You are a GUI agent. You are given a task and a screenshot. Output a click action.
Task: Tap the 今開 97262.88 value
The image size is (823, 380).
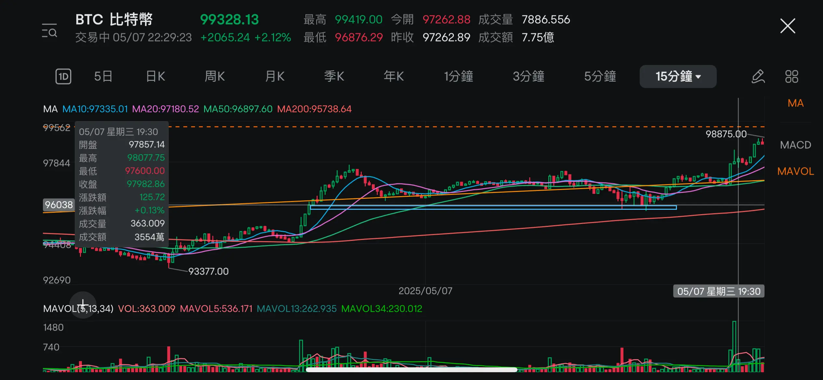[x=446, y=19]
